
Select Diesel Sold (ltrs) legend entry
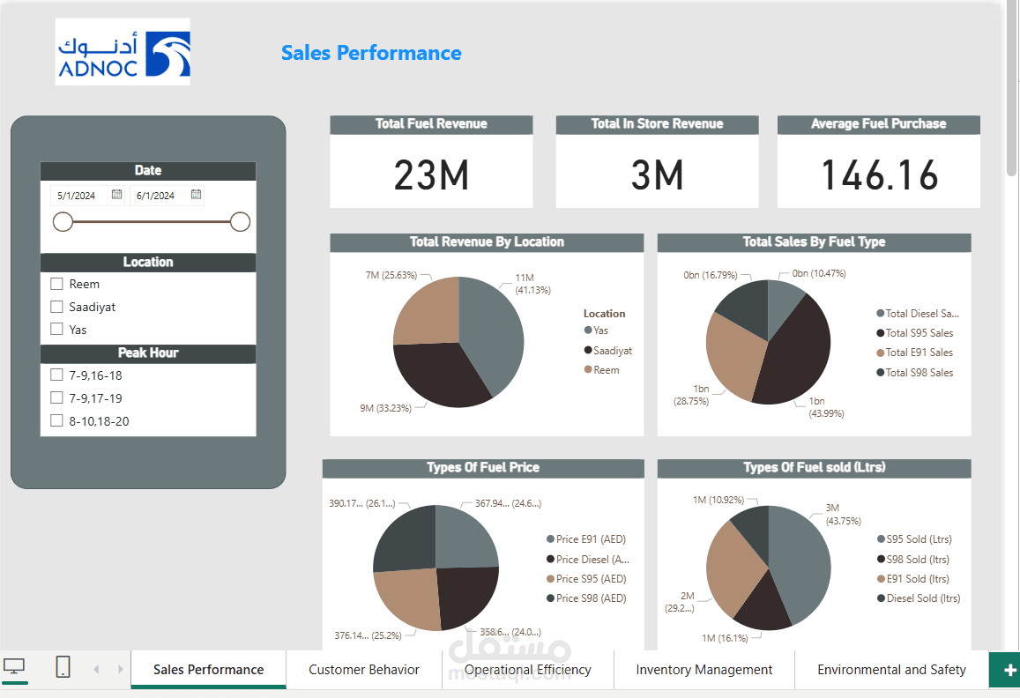(x=919, y=598)
